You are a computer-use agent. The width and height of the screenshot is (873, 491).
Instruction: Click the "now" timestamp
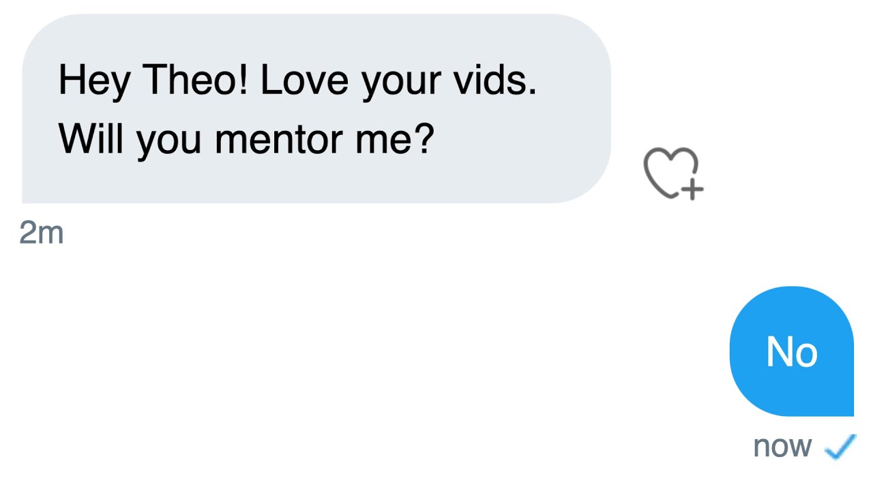pyautogui.click(x=782, y=447)
